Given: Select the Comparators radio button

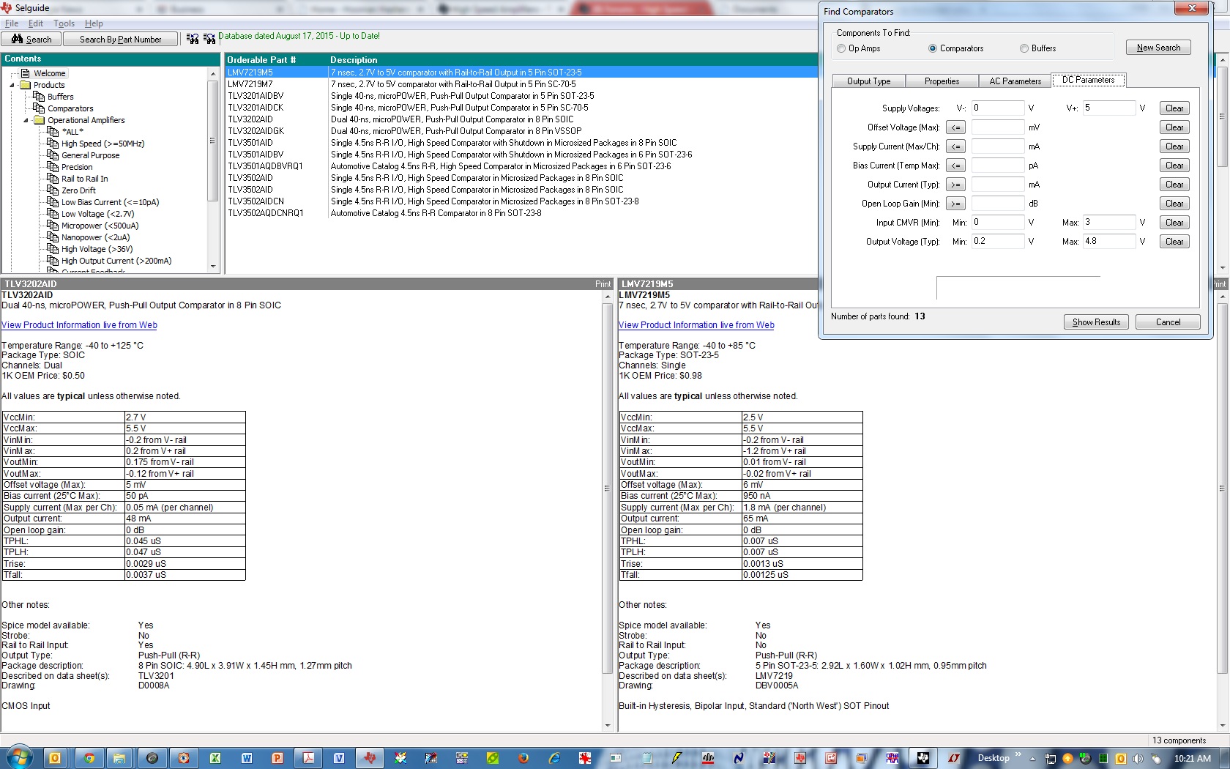Looking at the screenshot, I should point(933,48).
